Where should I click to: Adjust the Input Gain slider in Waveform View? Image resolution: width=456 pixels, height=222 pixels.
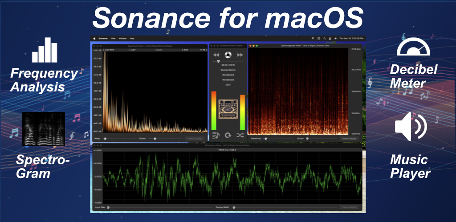click(159, 207)
